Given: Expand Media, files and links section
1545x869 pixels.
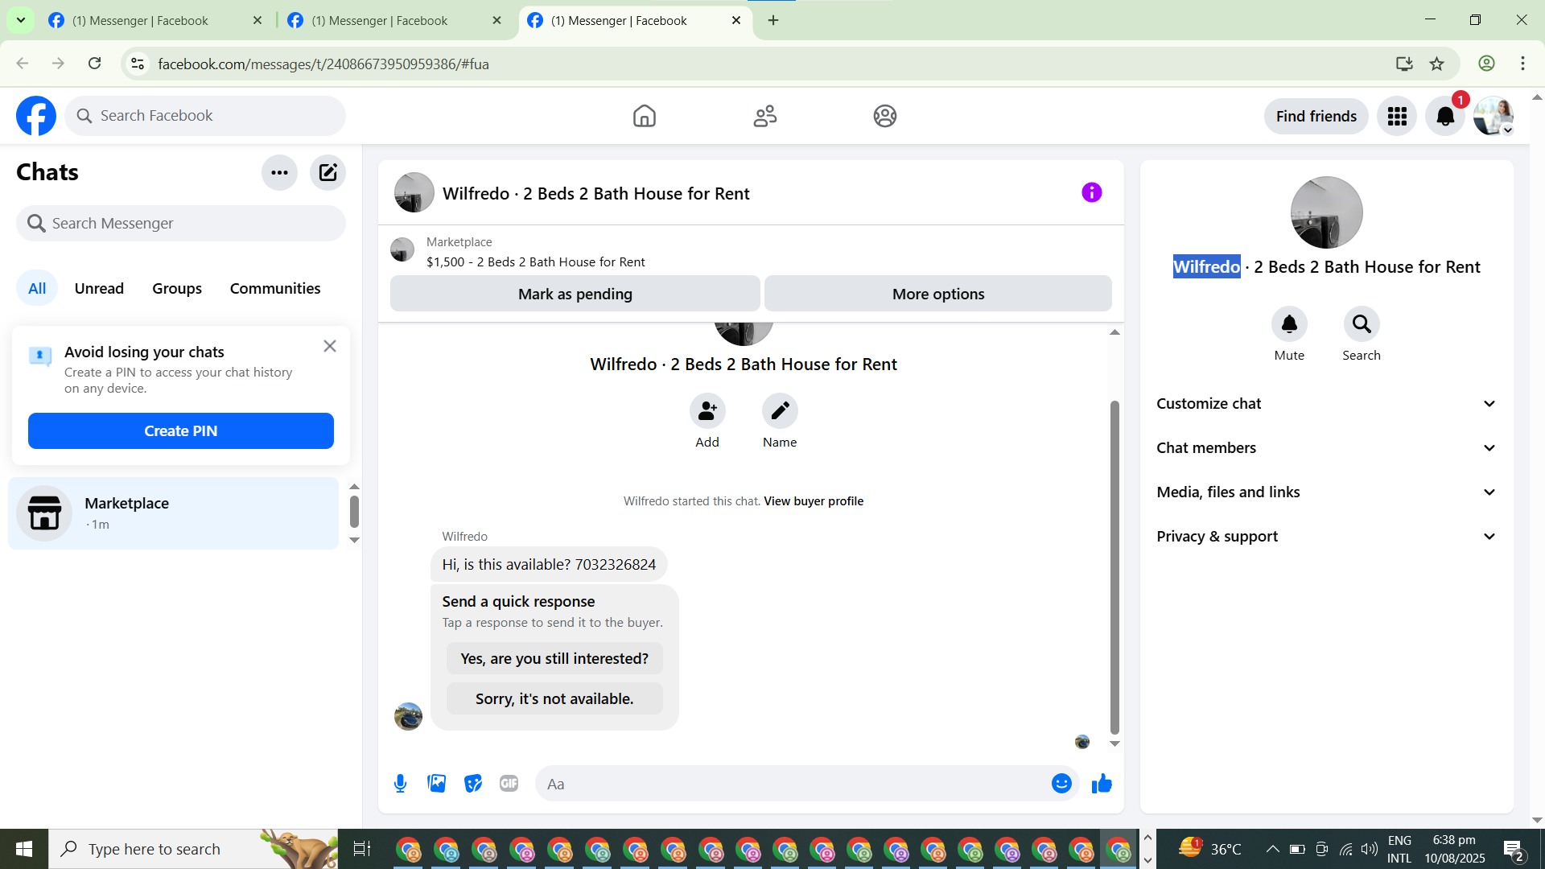Looking at the screenshot, I should pyautogui.click(x=1326, y=492).
